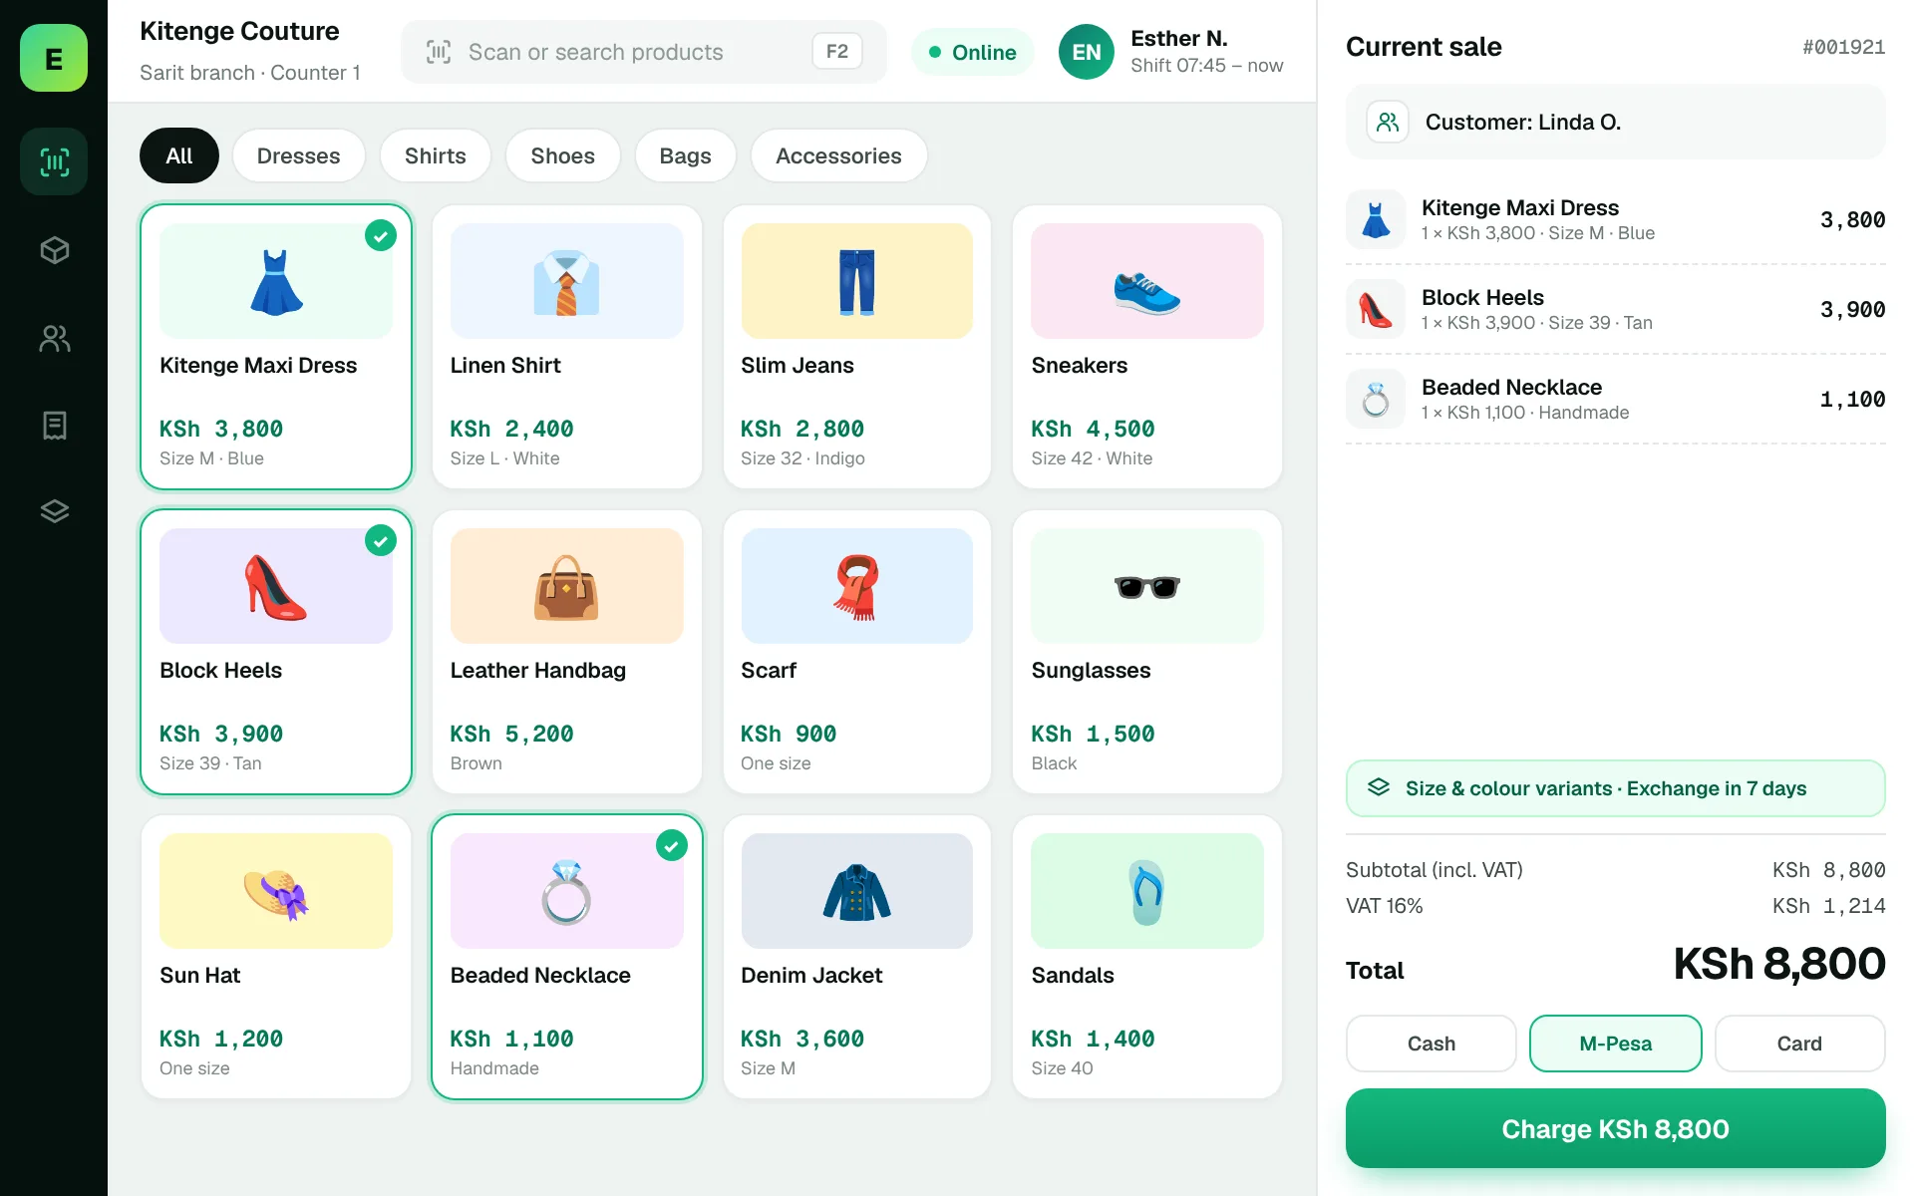The image size is (1914, 1196).
Task: Click the red heel icon in cart
Action: (1376, 309)
